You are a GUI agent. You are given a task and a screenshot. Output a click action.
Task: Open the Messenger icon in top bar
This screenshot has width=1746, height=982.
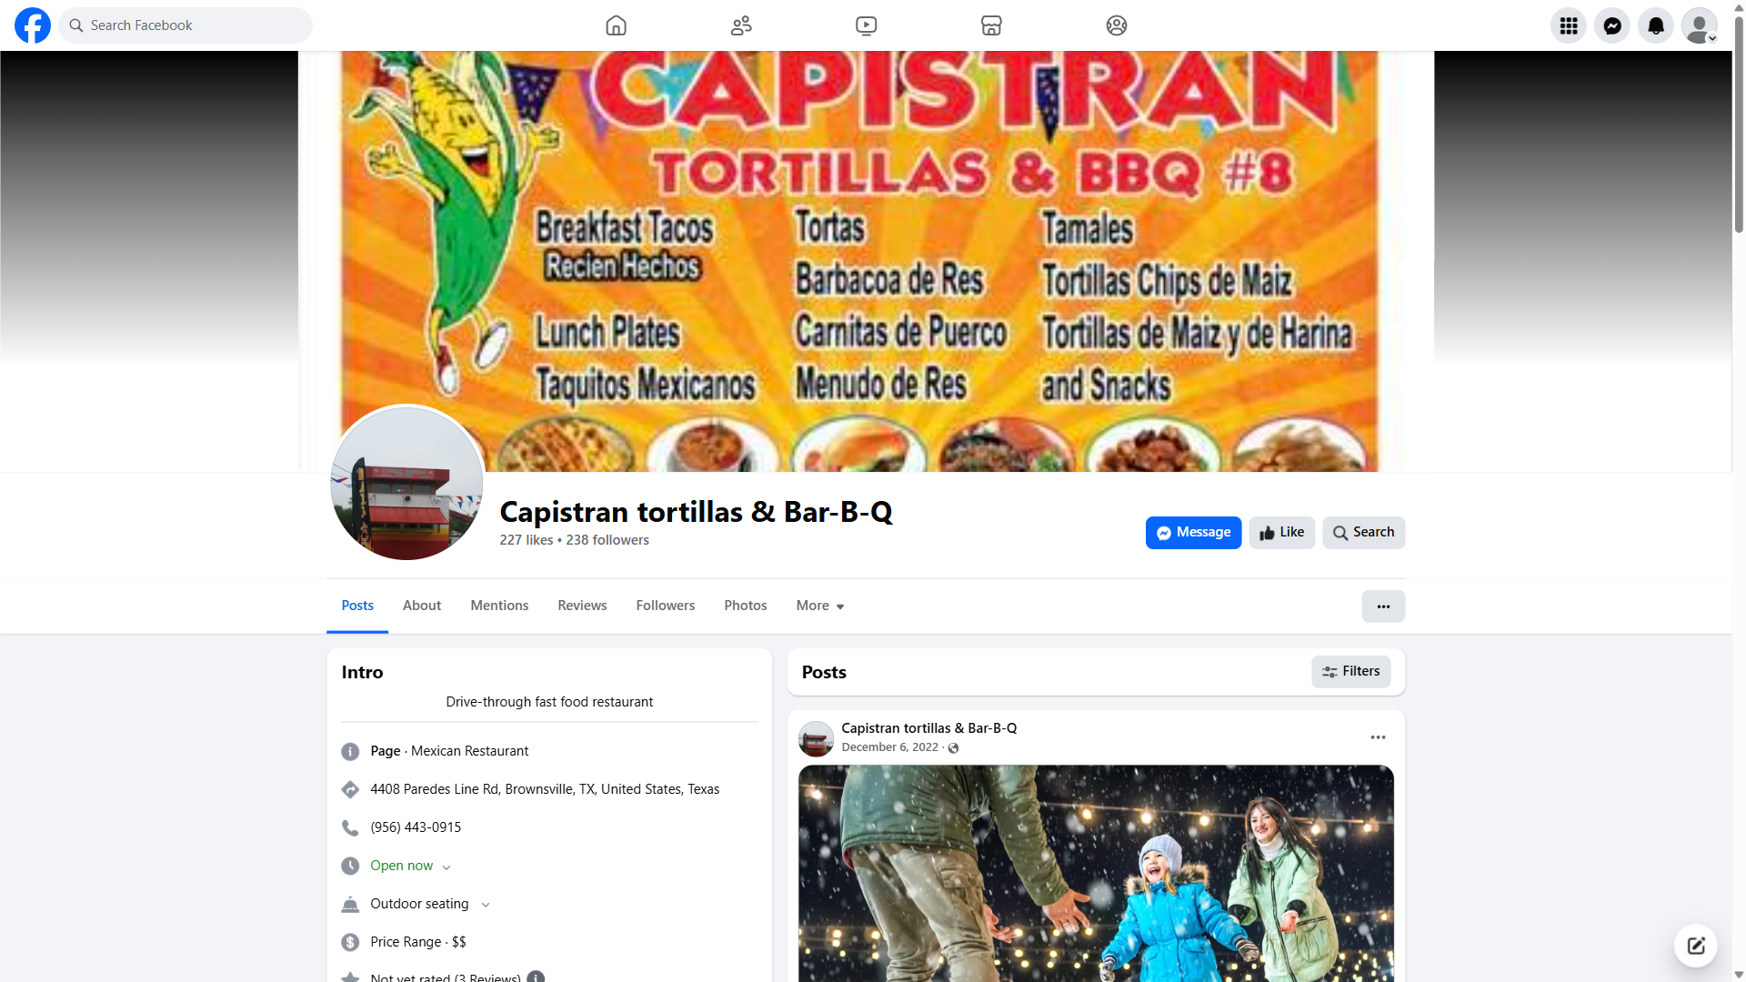(1612, 25)
